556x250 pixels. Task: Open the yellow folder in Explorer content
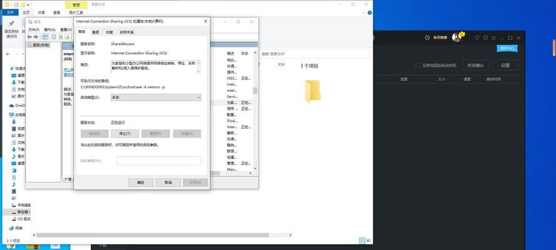313,91
